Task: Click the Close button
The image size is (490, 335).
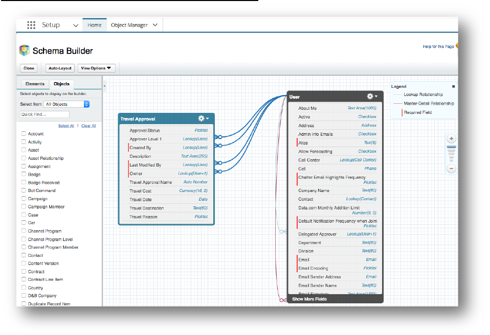Action: [29, 68]
